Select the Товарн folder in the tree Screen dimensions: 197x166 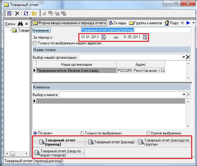20,30
